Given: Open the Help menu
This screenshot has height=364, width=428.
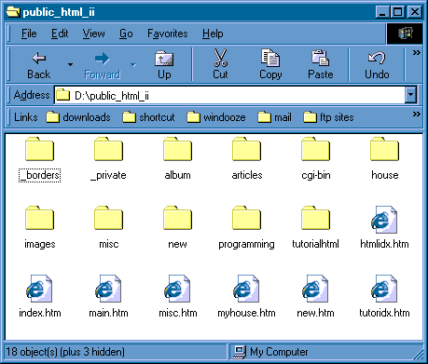Looking at the screenshot, I should coord(213,34).
